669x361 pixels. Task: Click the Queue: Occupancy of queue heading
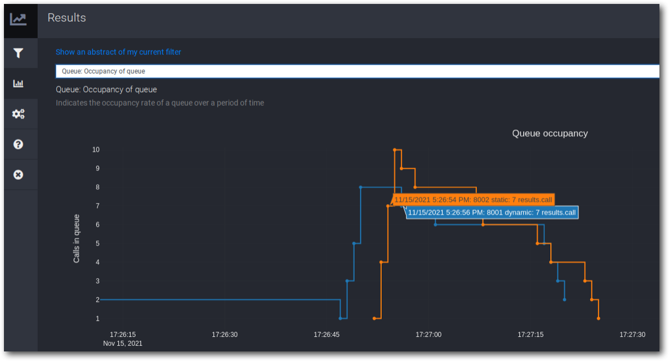pyautogui.click(x=106, y=89)
